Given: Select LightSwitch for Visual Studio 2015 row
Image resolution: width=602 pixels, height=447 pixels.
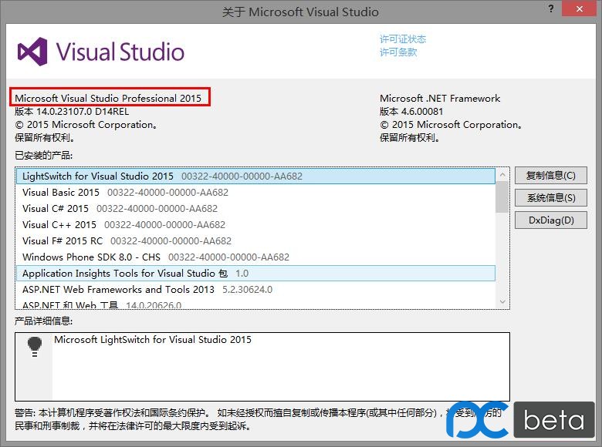Looking at the screenshot, I should click(x=255, y=176).
